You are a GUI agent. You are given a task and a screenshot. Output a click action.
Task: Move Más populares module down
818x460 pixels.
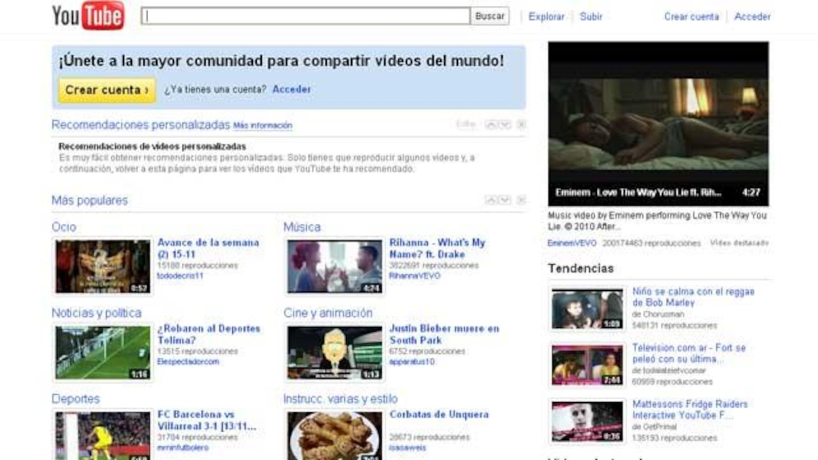[504, 200]
